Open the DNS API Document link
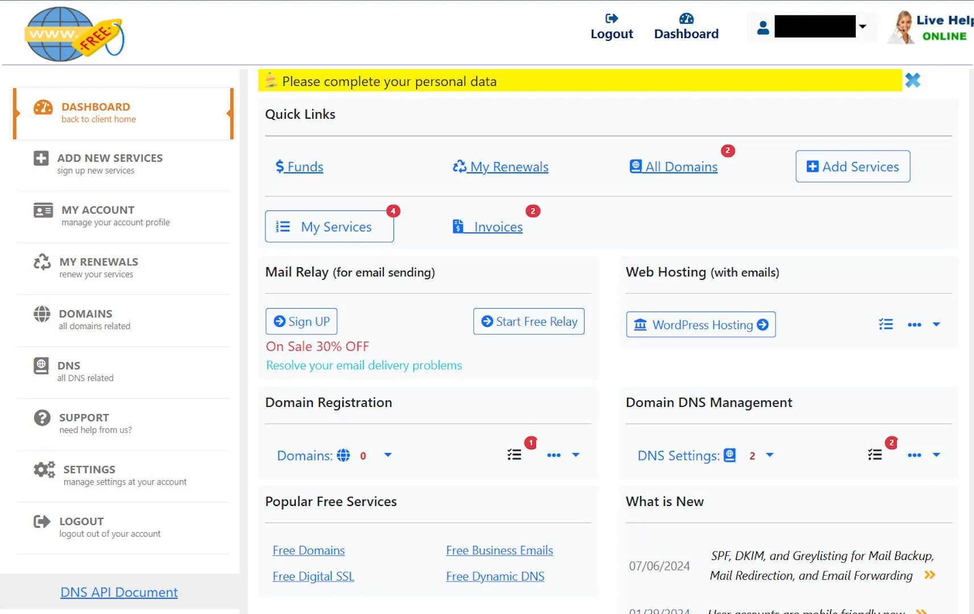The width and height of the screenshot is (974, 614). click(x=119, y=592)
